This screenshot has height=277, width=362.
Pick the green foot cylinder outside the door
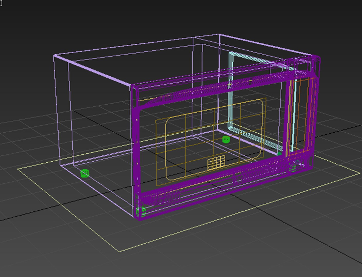pos(85,174)
